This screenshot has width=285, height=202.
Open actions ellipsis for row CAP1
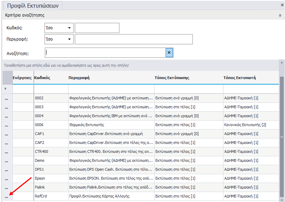(6, 135)
